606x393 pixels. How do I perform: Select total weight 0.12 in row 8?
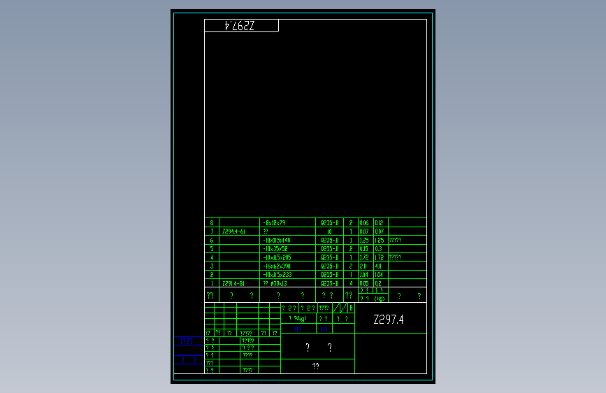pyautogui.click(x=379, y=223)
